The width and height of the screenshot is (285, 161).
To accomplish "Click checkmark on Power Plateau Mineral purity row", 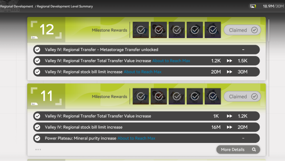I will click(x=38, y=138).
